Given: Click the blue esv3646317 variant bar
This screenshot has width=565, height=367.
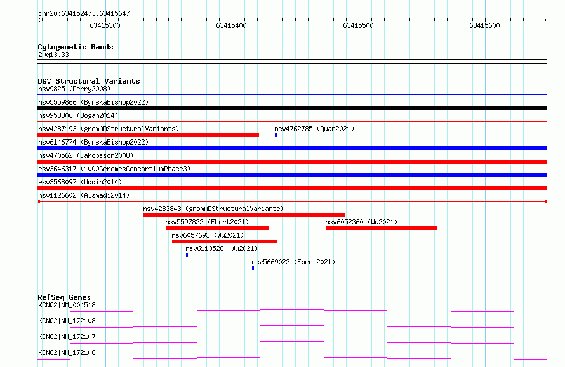Looking at the screenshot, I should (292, 175).
